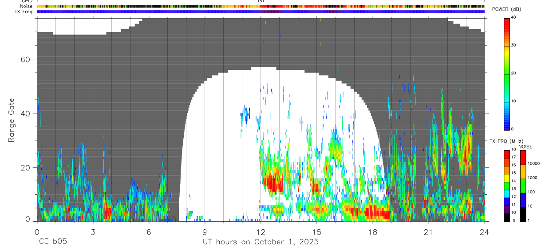Click the Noise row label at top left
This screenshot has width=545, height=251.
[x=27, y=6]
